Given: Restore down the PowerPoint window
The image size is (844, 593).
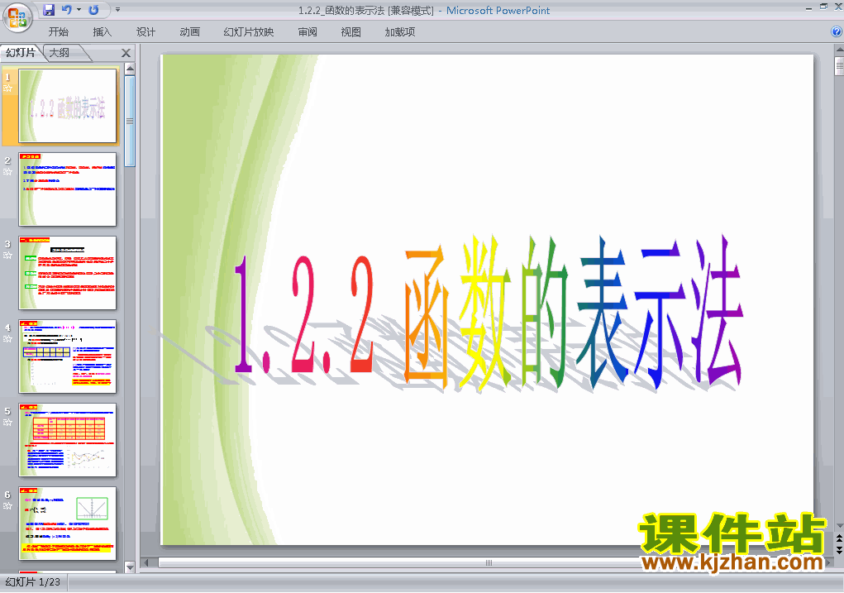Looking at the screenshot, I should coord(823,7).
